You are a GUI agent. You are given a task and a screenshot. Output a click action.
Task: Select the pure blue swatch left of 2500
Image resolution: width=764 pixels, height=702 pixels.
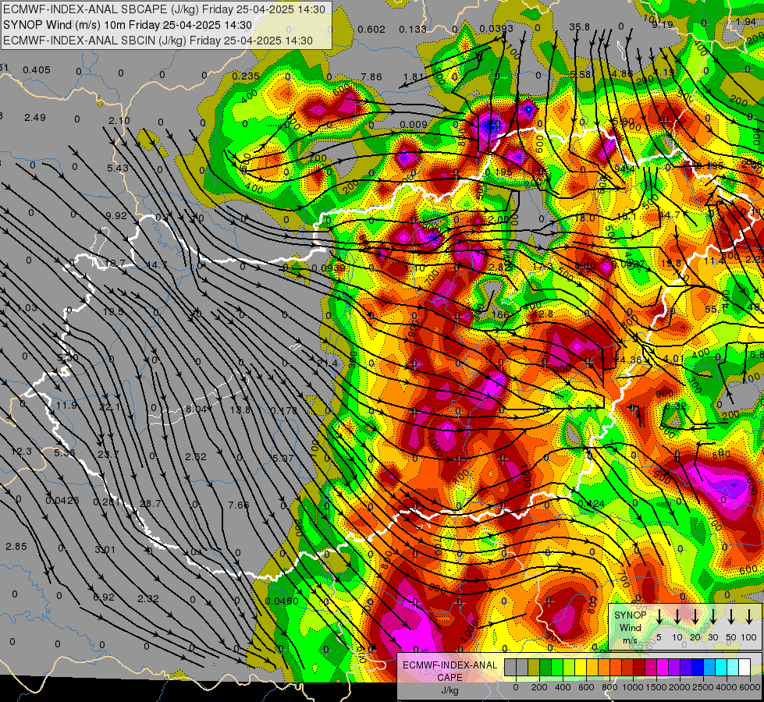coord(698,667)
